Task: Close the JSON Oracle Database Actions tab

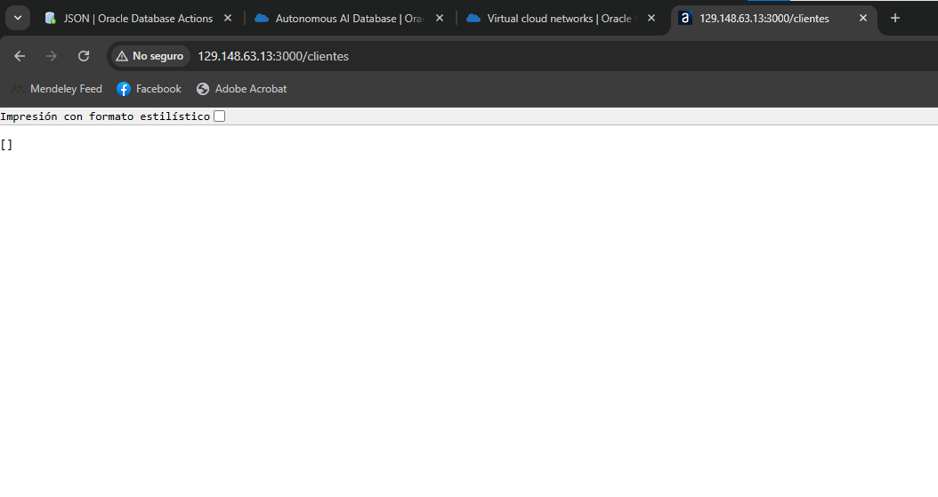Action: point(228,19)
